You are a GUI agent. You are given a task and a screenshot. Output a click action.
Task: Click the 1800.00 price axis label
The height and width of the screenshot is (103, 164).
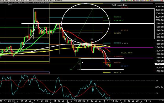[x=160, y=54]
